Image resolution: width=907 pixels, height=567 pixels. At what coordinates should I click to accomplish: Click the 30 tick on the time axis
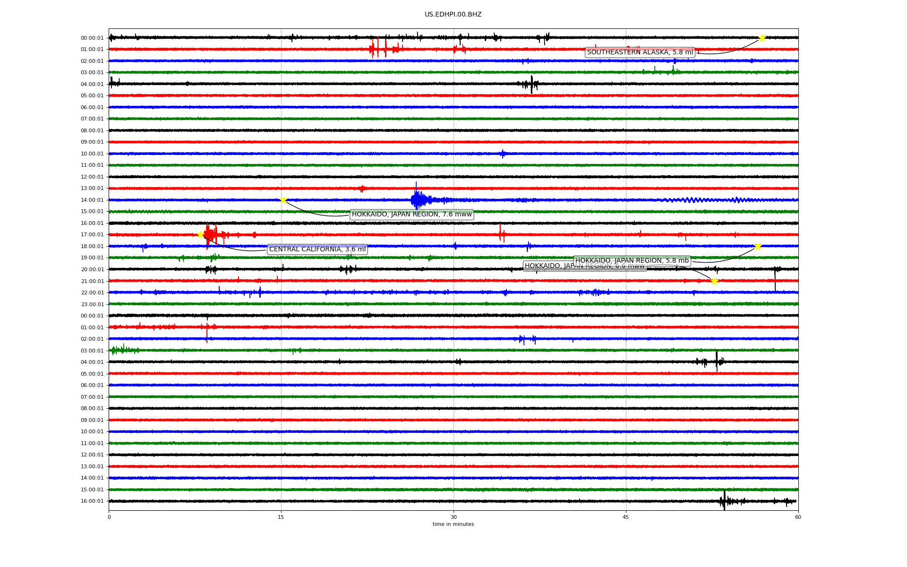pyautogui.click(x=453, y=517)
